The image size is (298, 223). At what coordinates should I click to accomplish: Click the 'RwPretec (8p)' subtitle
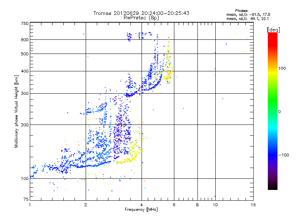(x=141, y=18)
